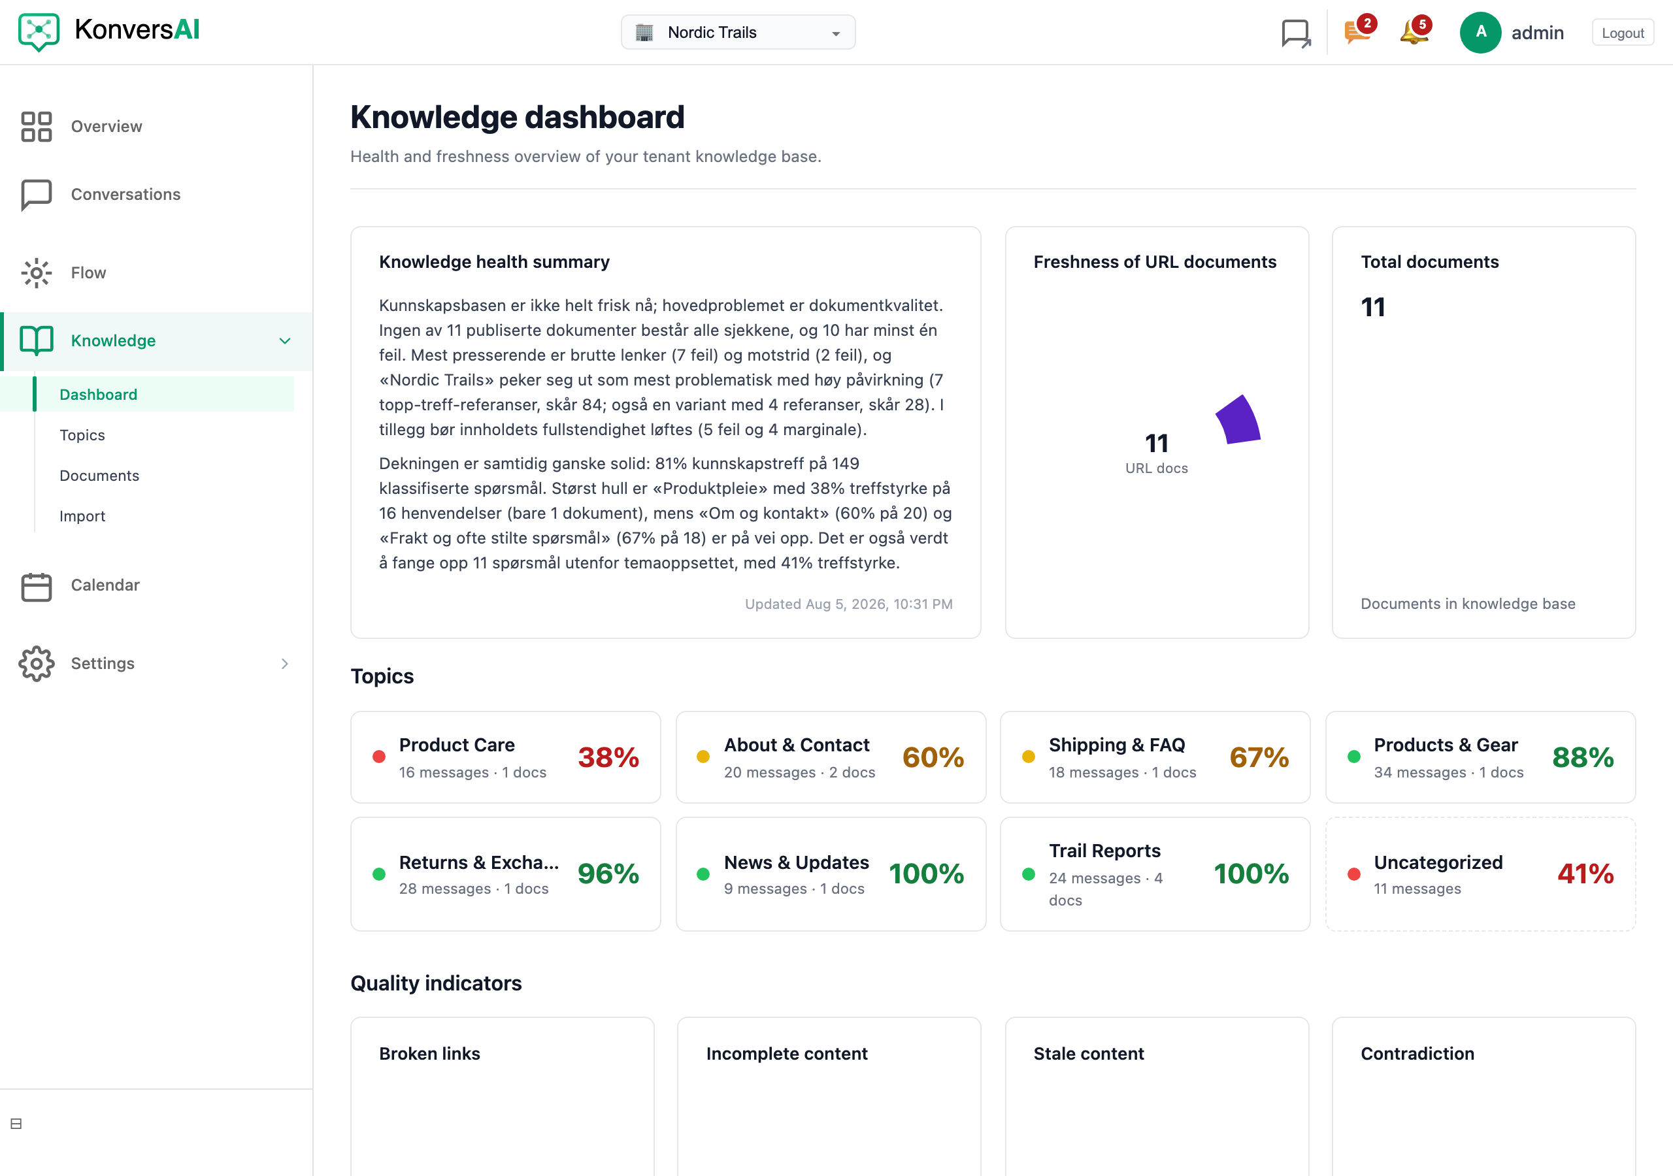Open the Uncategorized topic card
Screen dimensions: 1673x1176
coord(1480,874)
